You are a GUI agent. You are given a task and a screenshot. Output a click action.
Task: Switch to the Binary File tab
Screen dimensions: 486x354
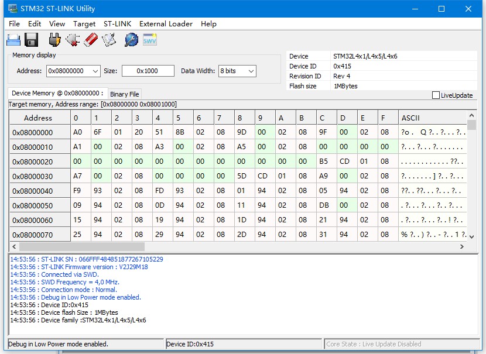pyautogui.click(x=124, y=94)
